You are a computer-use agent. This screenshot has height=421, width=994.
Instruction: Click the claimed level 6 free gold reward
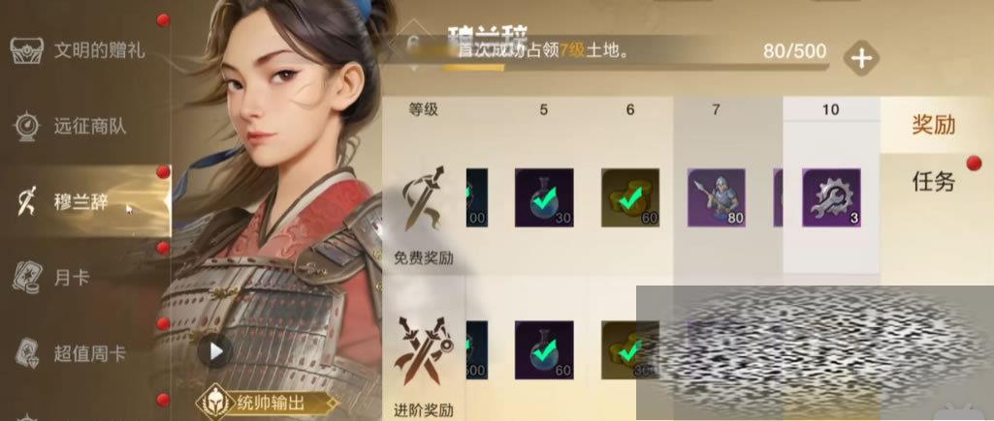630,197
